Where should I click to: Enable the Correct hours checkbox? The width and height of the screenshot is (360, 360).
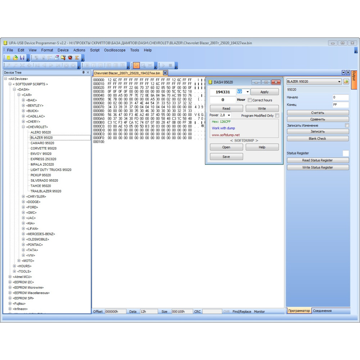tap(249, 100)
